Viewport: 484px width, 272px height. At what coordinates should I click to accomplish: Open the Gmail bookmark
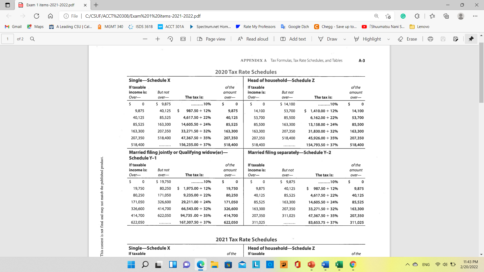(x=13, y=26)
